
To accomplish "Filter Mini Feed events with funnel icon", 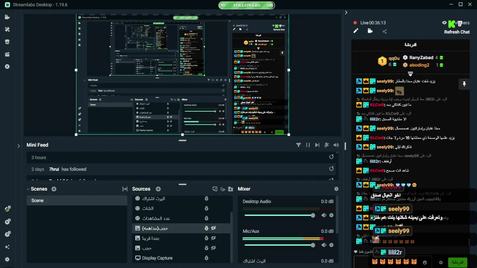I will coord(298,145).
